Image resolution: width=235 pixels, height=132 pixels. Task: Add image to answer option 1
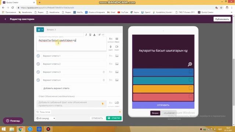click(117, 56)
